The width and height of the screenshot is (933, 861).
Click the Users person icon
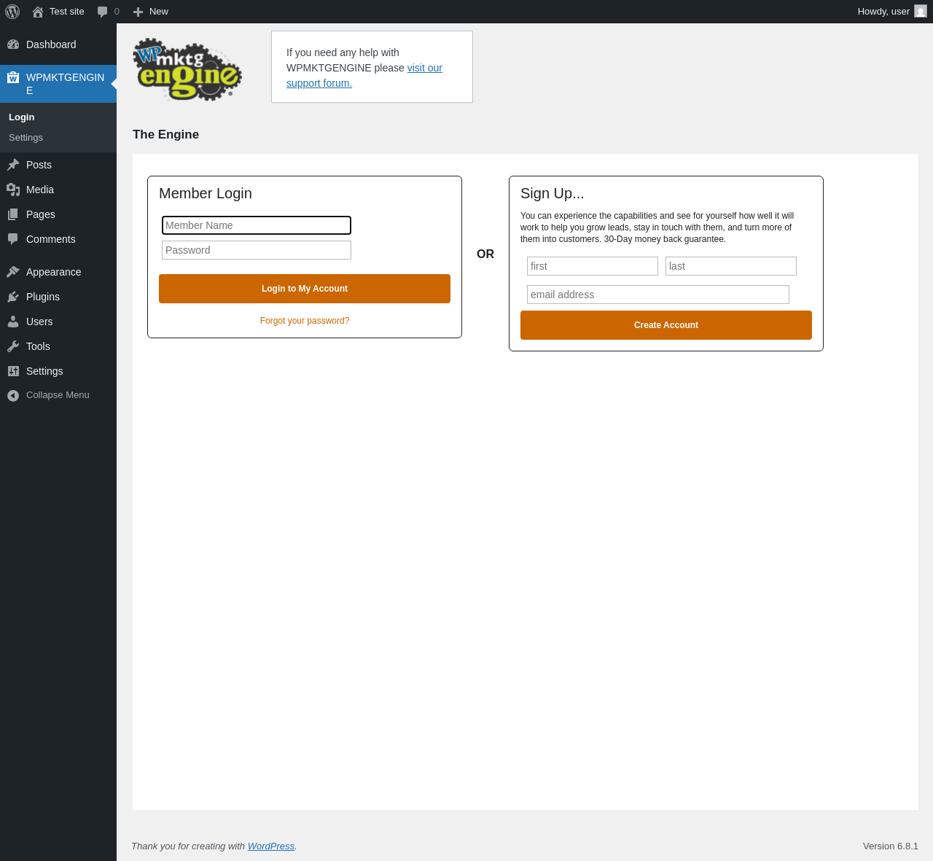[13, 322]
